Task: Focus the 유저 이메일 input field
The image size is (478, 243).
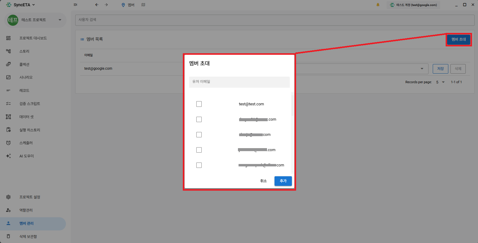Action: [239, 82]
